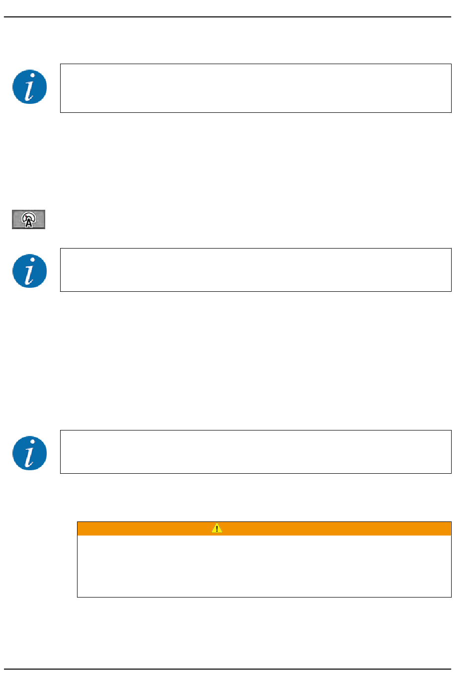The image size is (472, 685).
Task: Click the horizontal rule at the page top
Action: click(x=228, y=17)
